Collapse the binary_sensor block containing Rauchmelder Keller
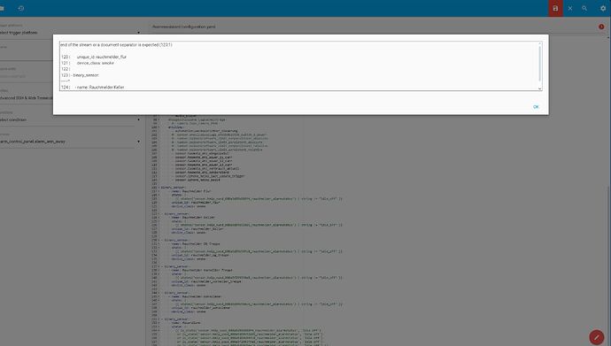The image size is (611, 346). pyautogui.click(x=159, y=213)
